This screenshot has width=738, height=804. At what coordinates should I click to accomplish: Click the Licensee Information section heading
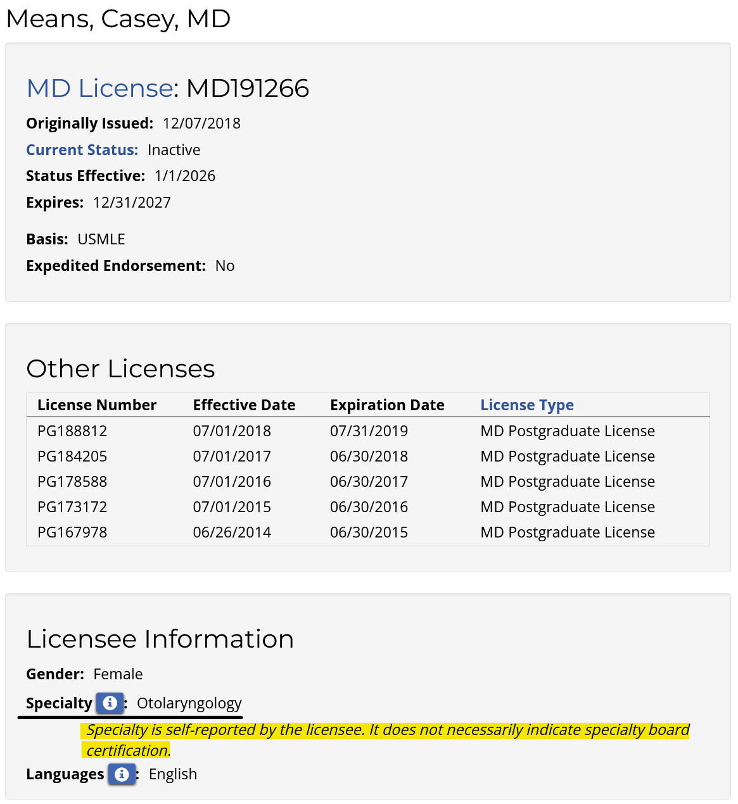[x=160, y=639]
